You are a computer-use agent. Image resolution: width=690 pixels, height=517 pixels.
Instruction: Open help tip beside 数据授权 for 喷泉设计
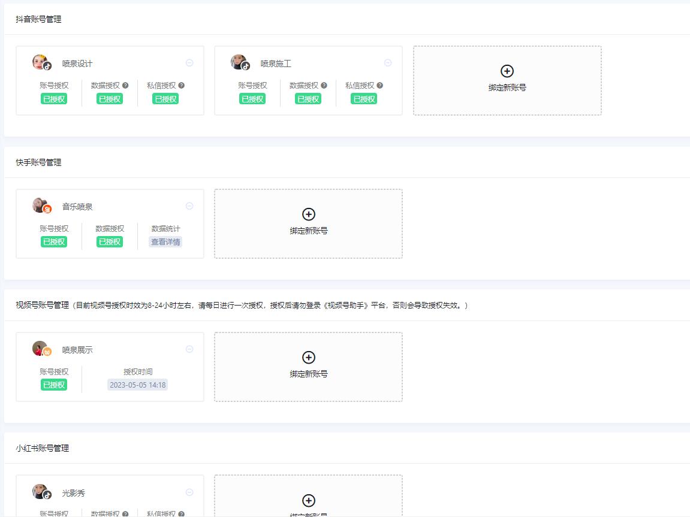point(126,84)
